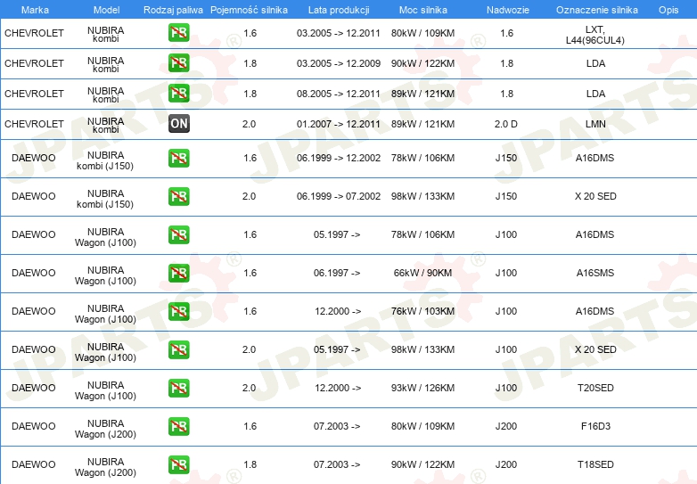This screenshot has width=697, height=484.
Task: Click the 66kW / 90KM power cell
Action: coord(422,273)
